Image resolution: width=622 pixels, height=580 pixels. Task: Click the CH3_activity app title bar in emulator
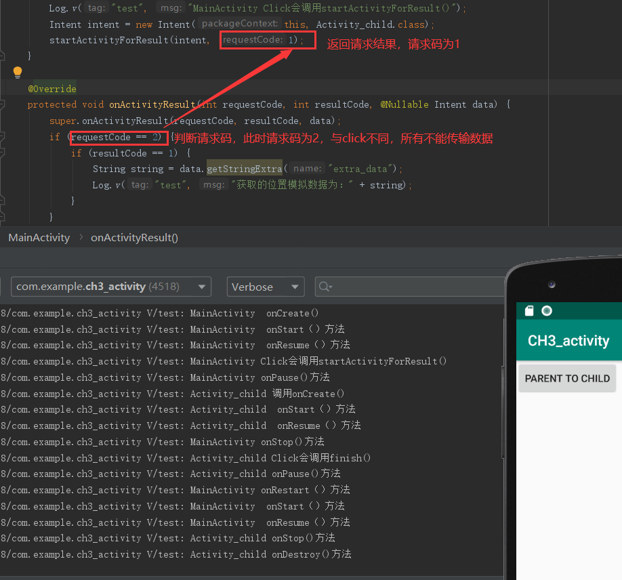click(x=569, y=341)
